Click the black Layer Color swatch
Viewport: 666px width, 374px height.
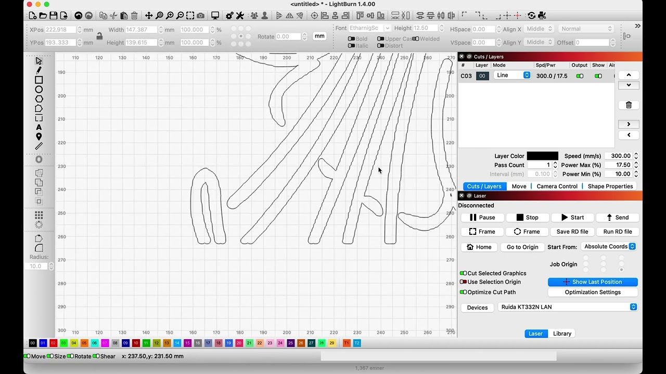(x=542, y=156)
